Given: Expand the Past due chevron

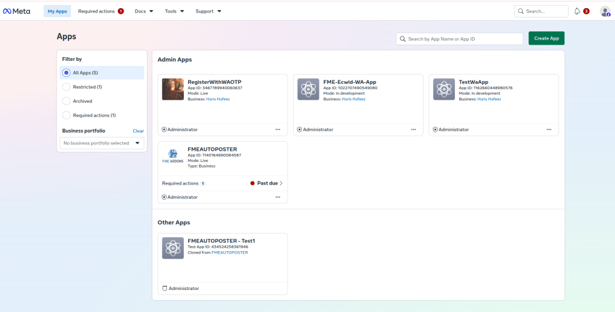Looking at the screenshot, I should tap(281, 183).
